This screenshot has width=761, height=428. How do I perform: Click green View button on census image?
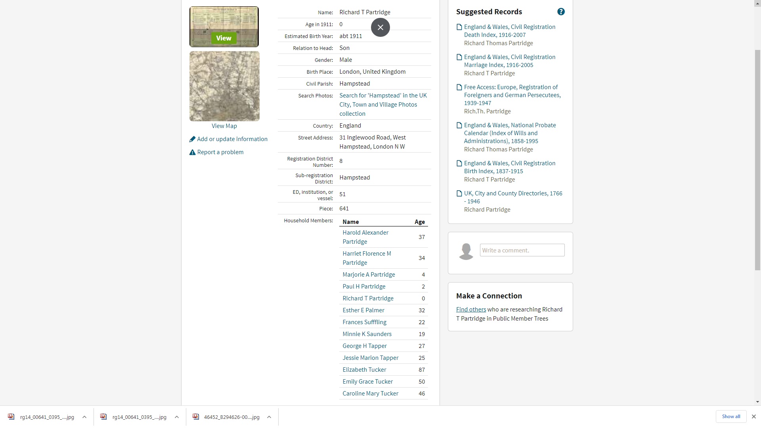point(224,38)
